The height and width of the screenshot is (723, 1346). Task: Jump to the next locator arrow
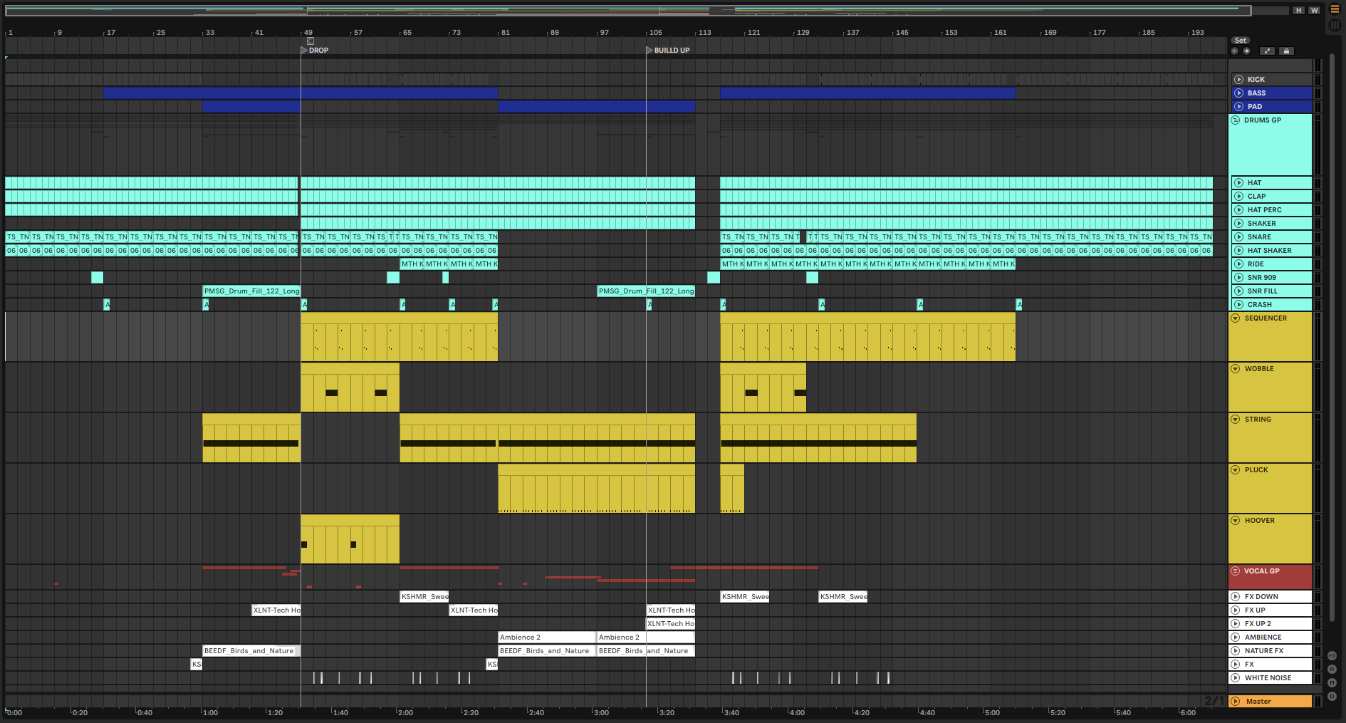pos(1246,51)
